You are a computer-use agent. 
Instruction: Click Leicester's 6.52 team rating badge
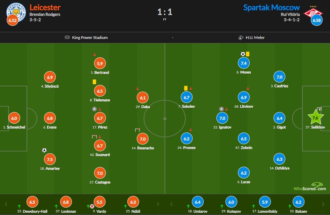[x=13, y=20]
